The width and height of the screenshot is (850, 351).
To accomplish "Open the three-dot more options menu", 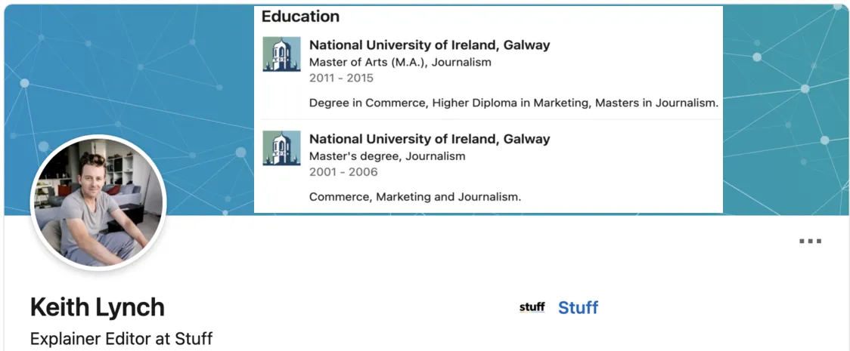I will tap(810, 242).
